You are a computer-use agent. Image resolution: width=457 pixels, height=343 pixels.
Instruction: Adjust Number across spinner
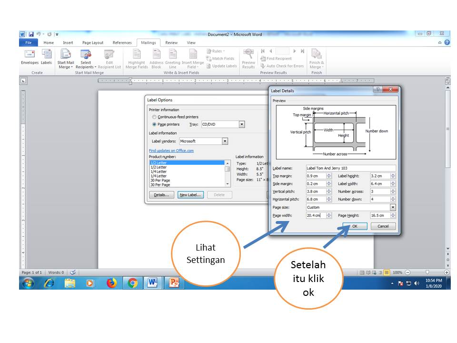[x=393, y=192]
